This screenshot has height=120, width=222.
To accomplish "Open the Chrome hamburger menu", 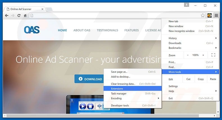I will coord(216,15).
